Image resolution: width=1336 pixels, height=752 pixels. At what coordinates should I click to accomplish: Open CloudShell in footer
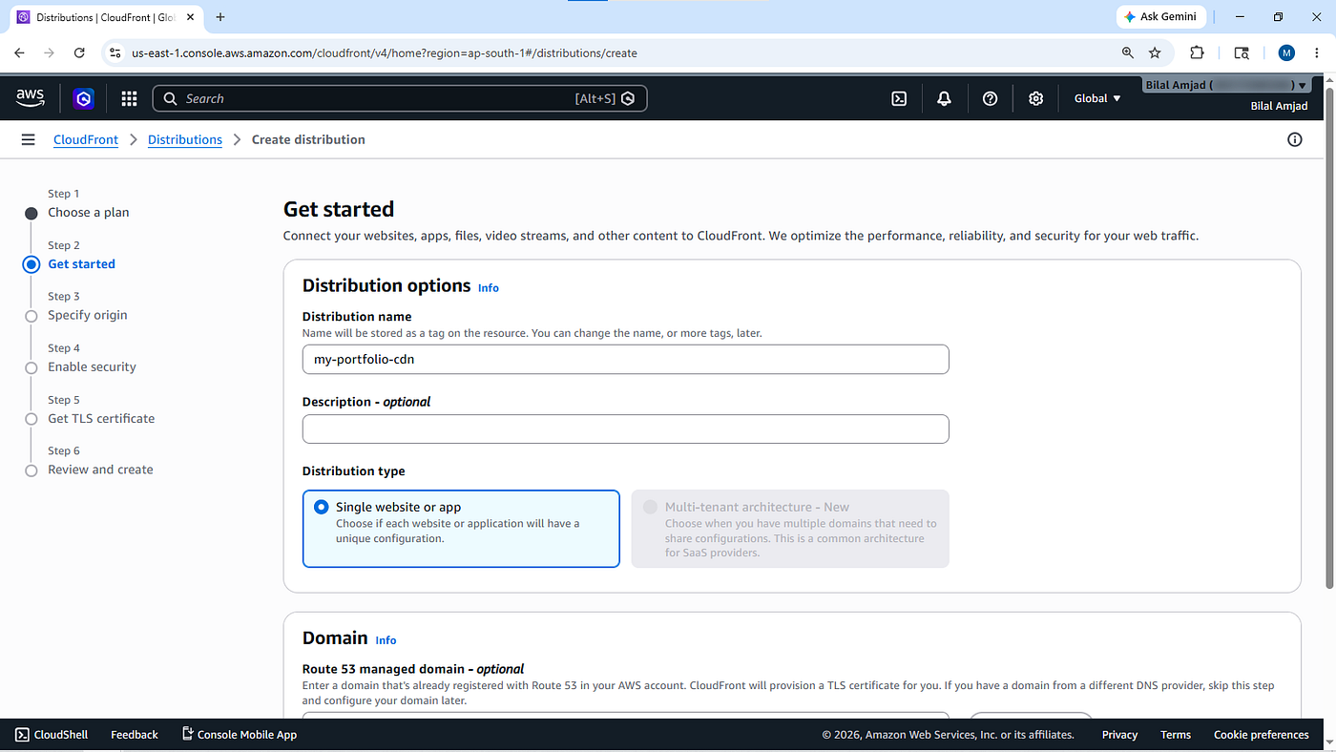coord(52,735)
